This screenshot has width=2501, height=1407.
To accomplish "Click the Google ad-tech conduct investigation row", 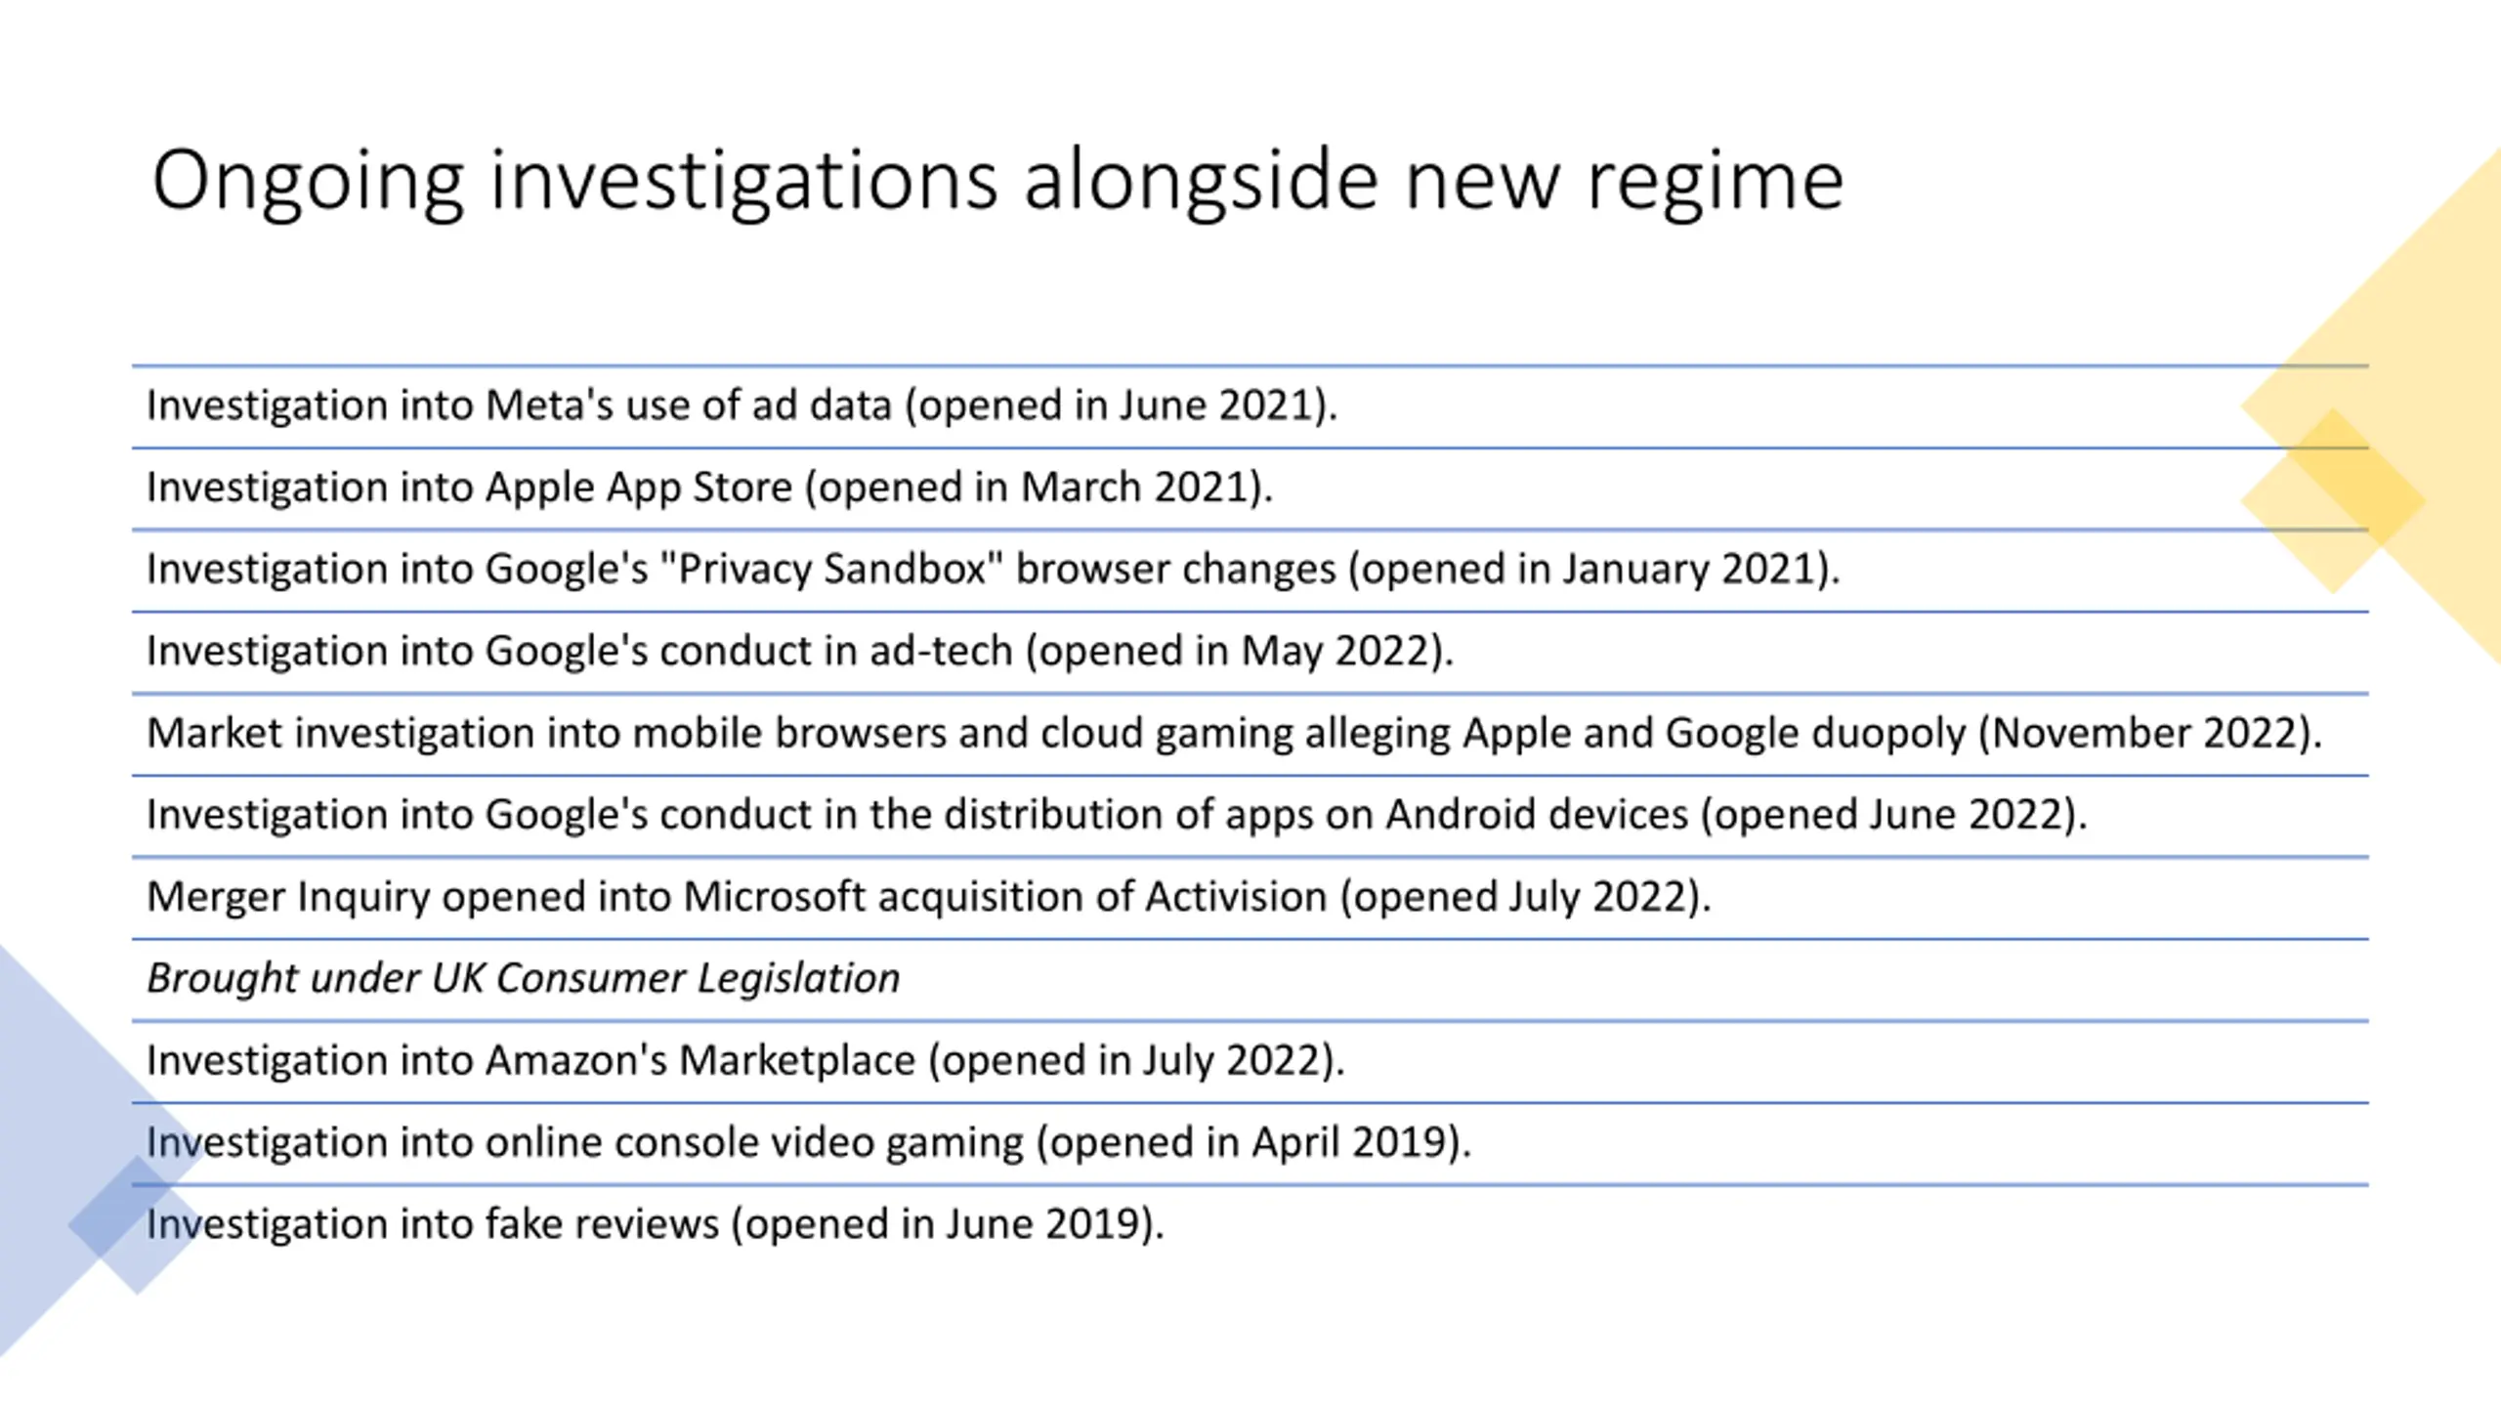I will (799, 652).
